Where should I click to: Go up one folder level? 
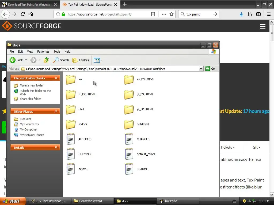(x=46, y=60)
